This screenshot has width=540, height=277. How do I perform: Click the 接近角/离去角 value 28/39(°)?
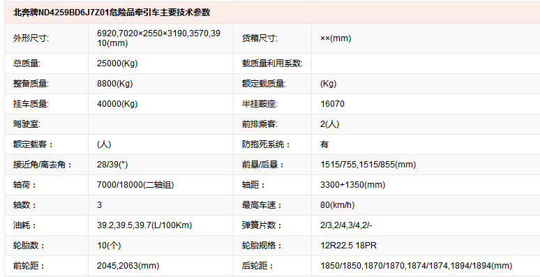point(112,165)
